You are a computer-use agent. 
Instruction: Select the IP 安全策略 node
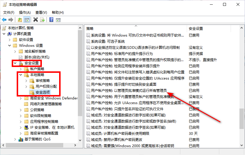point(52,128)
